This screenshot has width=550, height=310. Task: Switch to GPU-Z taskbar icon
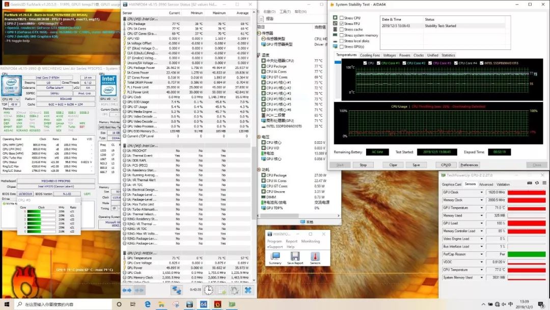[x=232, y=304]
